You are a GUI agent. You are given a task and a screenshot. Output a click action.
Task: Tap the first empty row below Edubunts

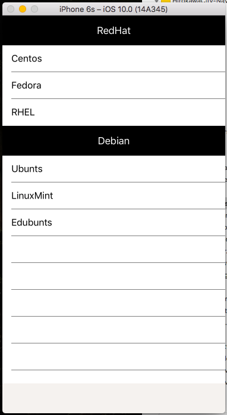click(113, 249)
